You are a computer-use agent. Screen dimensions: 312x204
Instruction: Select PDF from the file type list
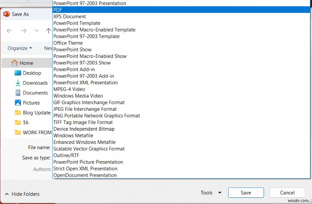click(181, 10)
